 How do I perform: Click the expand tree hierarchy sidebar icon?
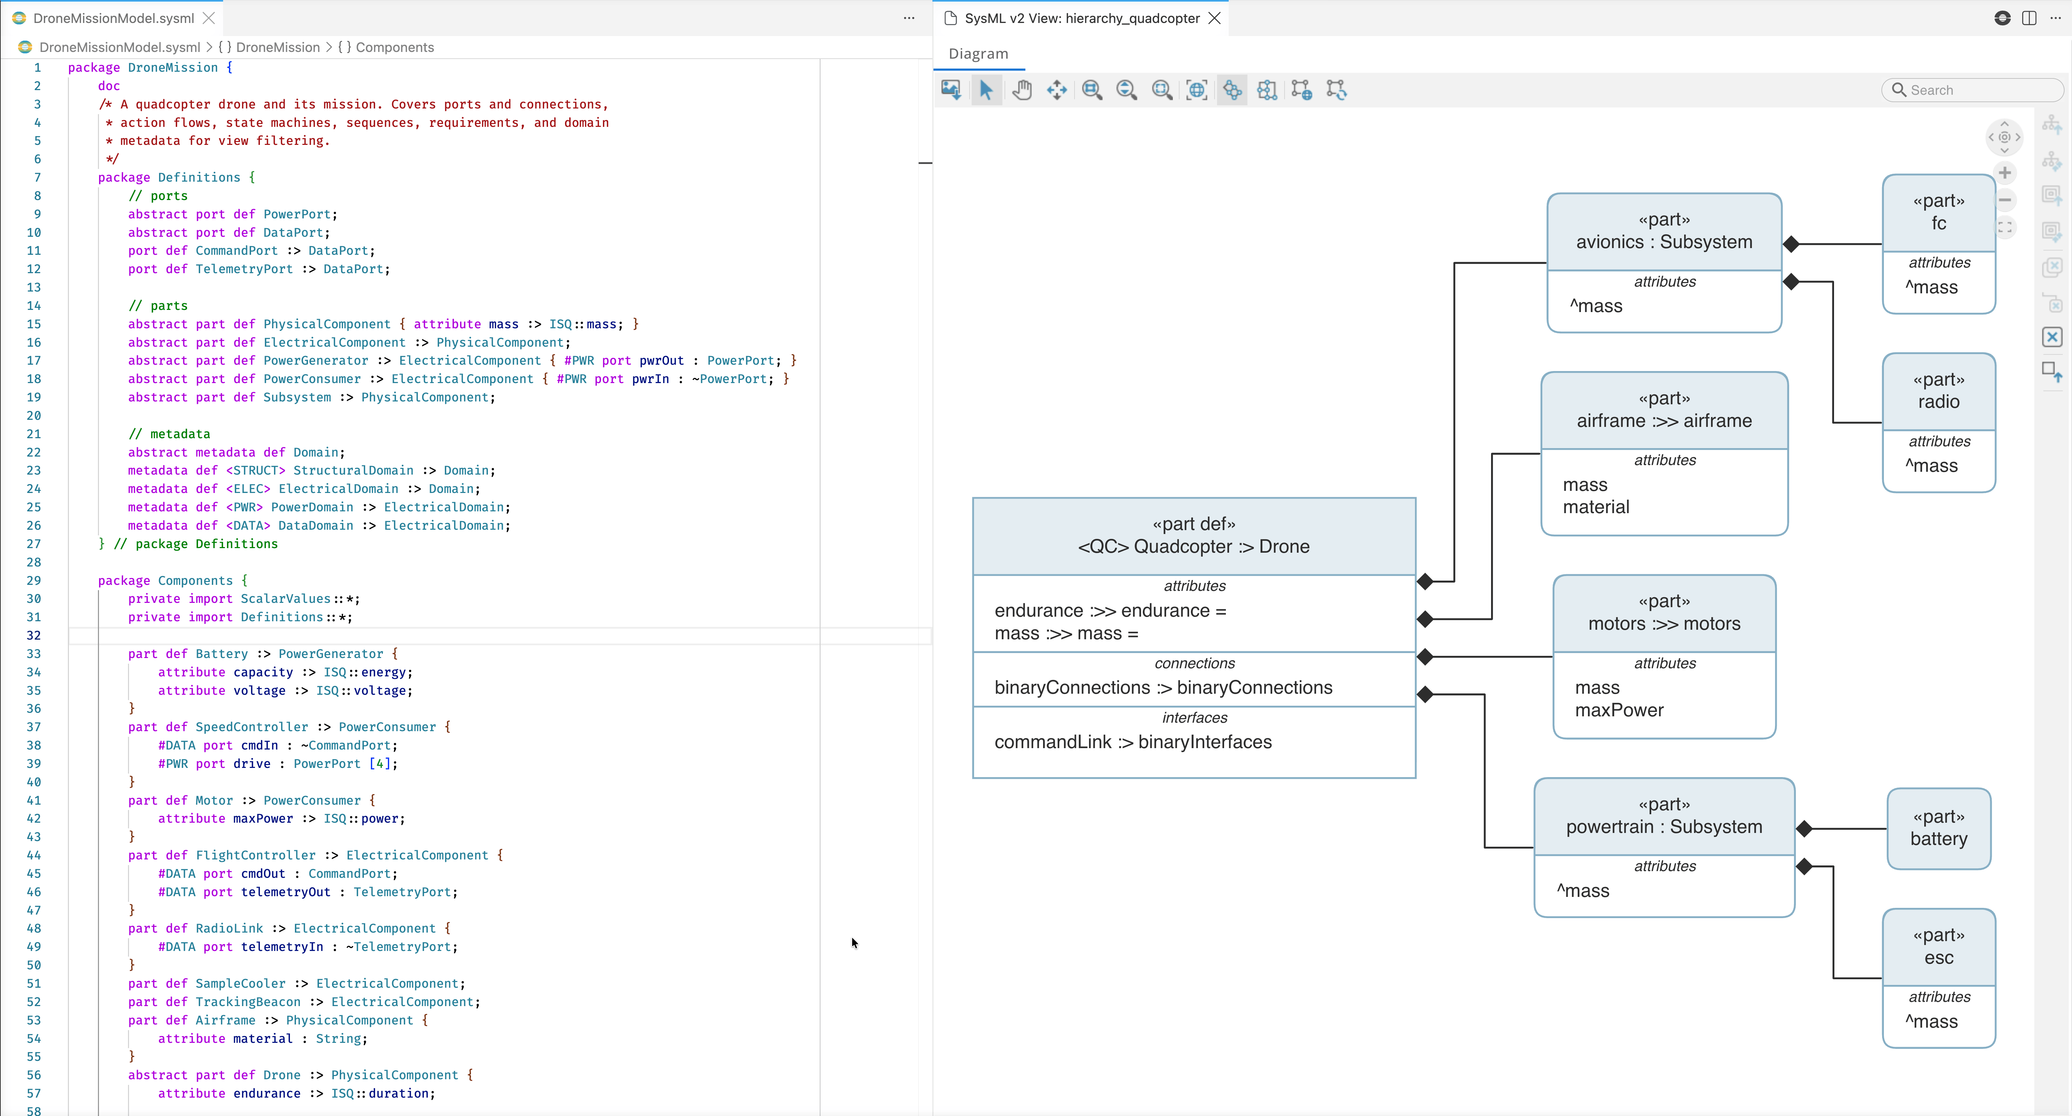pyautogui.click(x=2052, y=125)
